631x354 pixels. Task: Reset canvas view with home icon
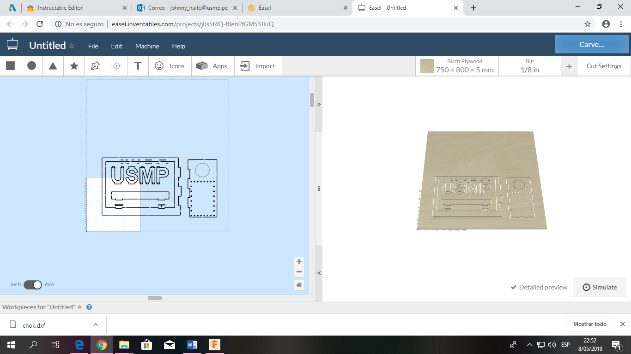point(299,285)
